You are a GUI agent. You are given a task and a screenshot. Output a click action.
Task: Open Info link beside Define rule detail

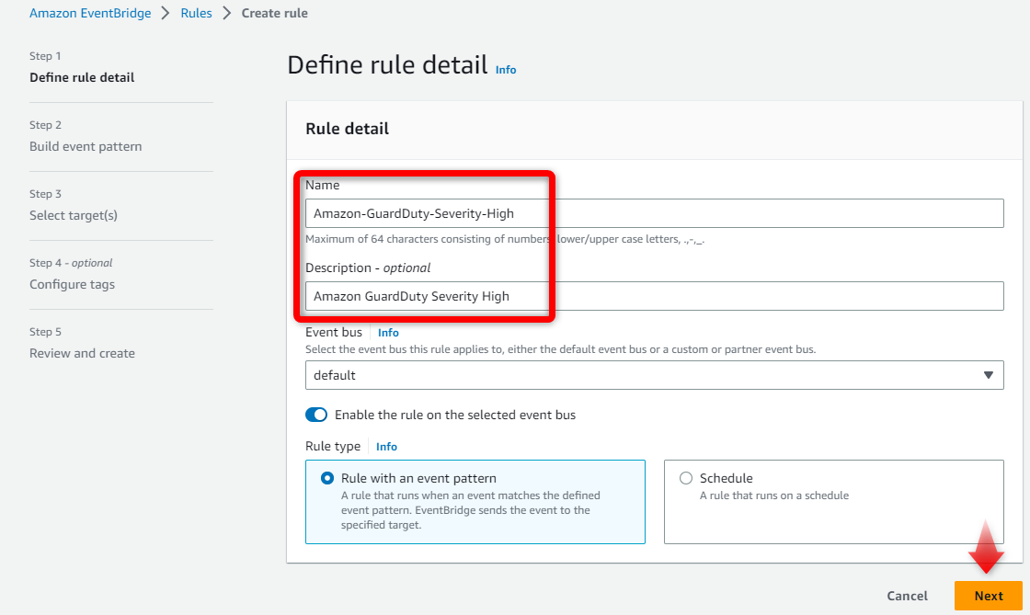506,70
